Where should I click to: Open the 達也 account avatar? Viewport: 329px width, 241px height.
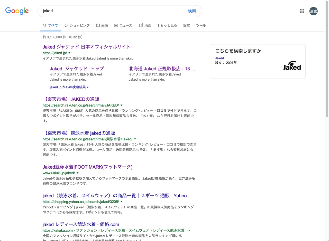click(x=313, y=11)
